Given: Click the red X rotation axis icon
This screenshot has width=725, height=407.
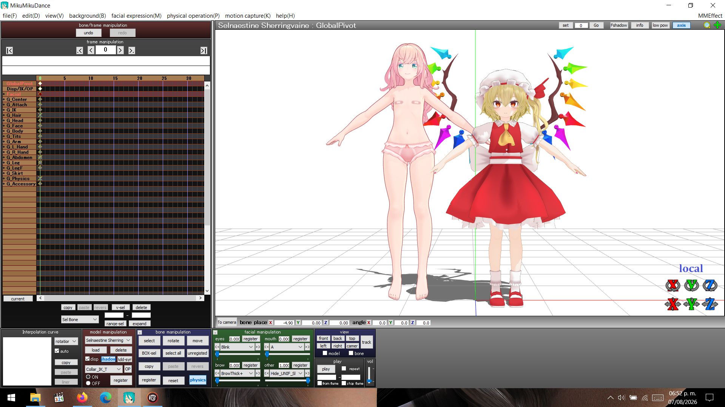Looking at the screenshot, I should 673,285.
